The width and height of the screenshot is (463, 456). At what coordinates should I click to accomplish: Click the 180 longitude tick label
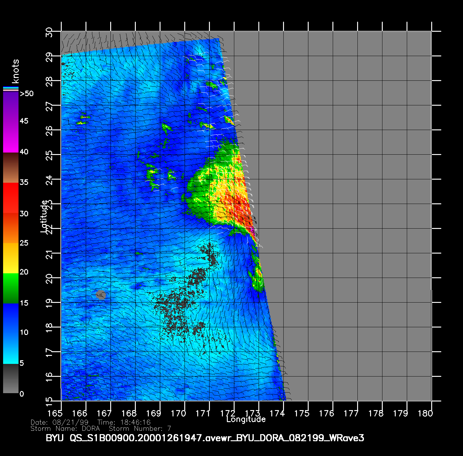(x=425, y=413)
